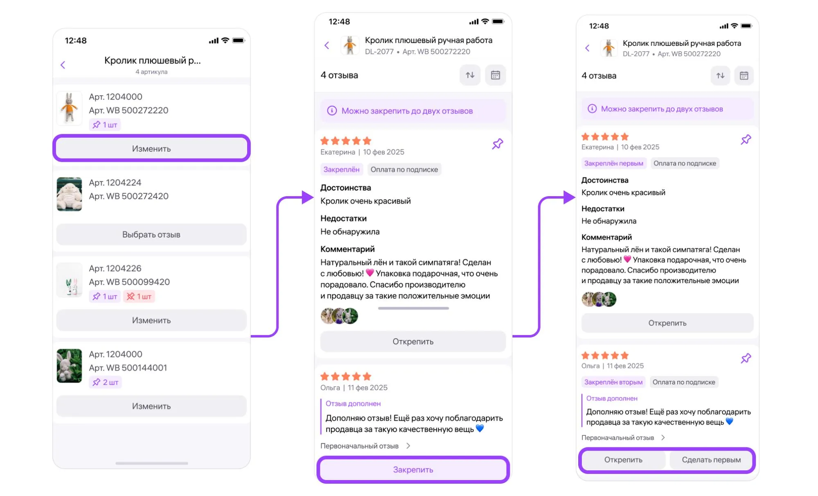The image size is (818, 496).
Task: Click highlighted Изменить for Арт. 1204000
Action: click(151, 148)
